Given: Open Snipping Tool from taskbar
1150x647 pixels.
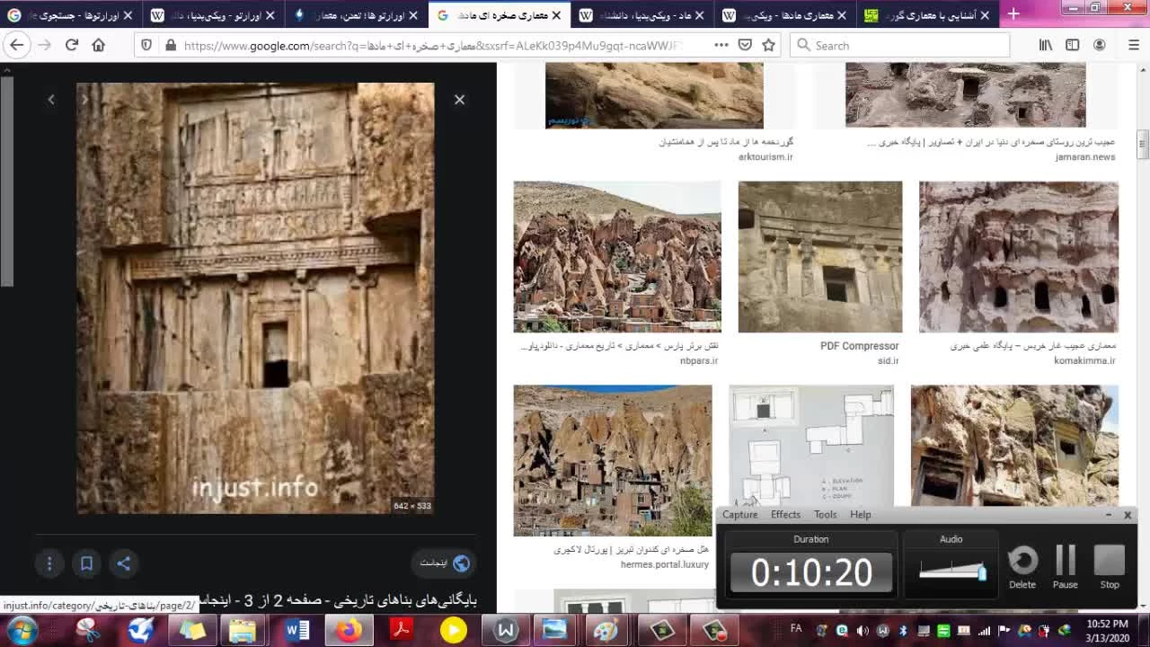Looking at the screenshot, I should pos(89,630).
